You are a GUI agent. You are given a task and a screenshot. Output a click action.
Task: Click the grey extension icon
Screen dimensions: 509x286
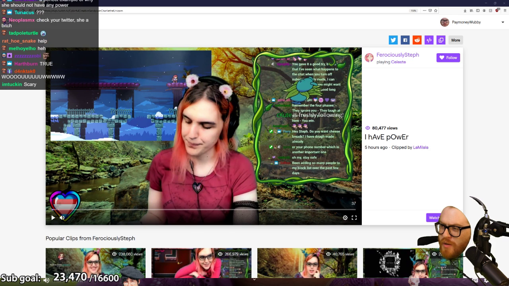click(490, 11)
